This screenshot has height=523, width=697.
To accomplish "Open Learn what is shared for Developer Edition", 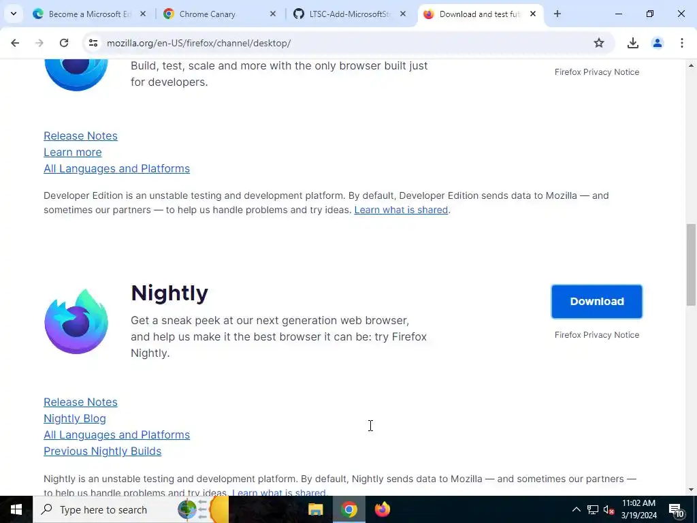I will pyautogui.click(x=401, y=210).
